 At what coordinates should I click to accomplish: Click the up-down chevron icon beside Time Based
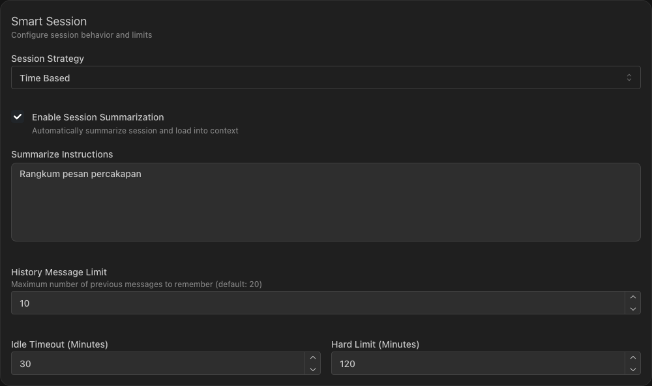coord(629,77)
